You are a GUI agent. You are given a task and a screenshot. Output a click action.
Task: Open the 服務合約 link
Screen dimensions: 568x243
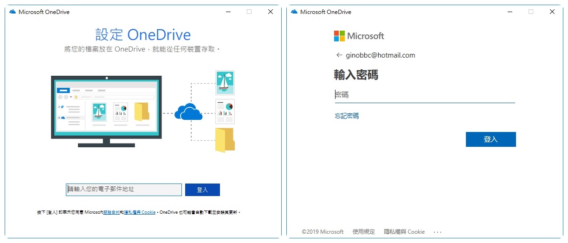111,212
